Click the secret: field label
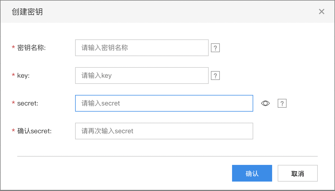Viewport: 335px width, 191px height. coord(28,103)
